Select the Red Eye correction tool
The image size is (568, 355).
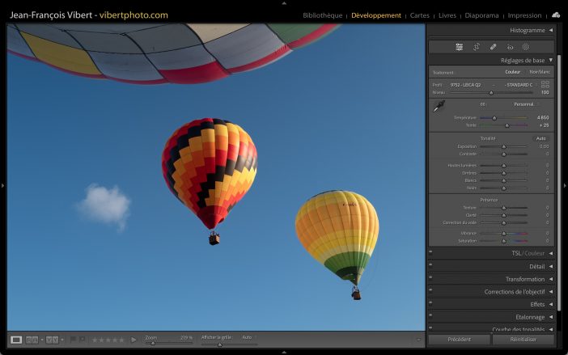tap(510, 47)
